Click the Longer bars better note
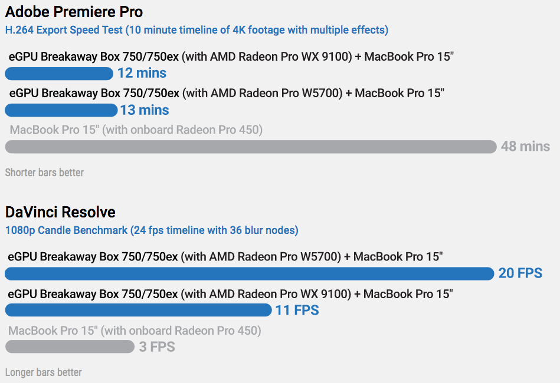Viewport: 560px width, 383px height. [x=44, y=372]
